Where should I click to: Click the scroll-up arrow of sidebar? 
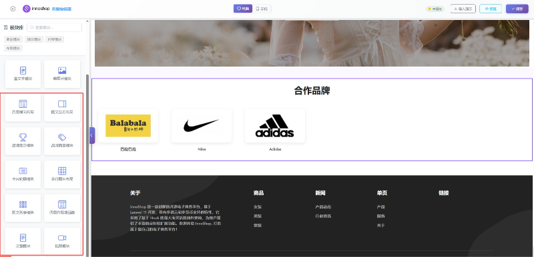(87, 21)
